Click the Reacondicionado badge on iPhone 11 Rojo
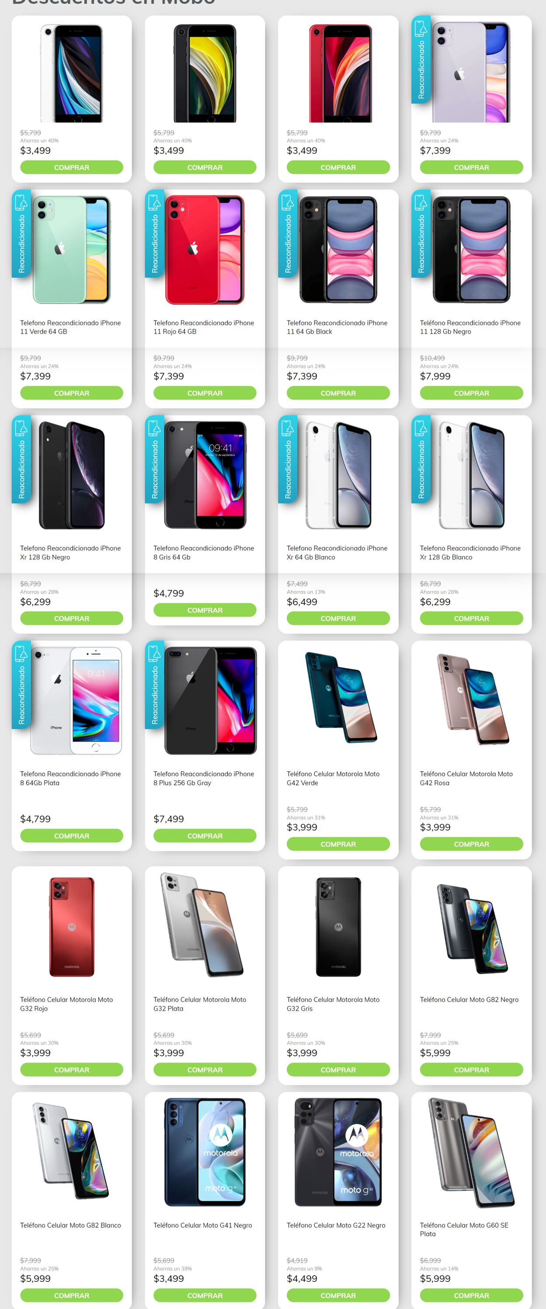546x1309 pixels. point(155,234)
